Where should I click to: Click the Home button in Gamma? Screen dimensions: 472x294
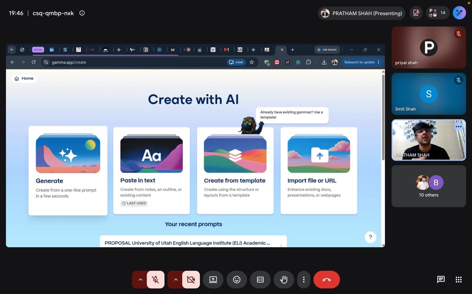coord(24,78)
